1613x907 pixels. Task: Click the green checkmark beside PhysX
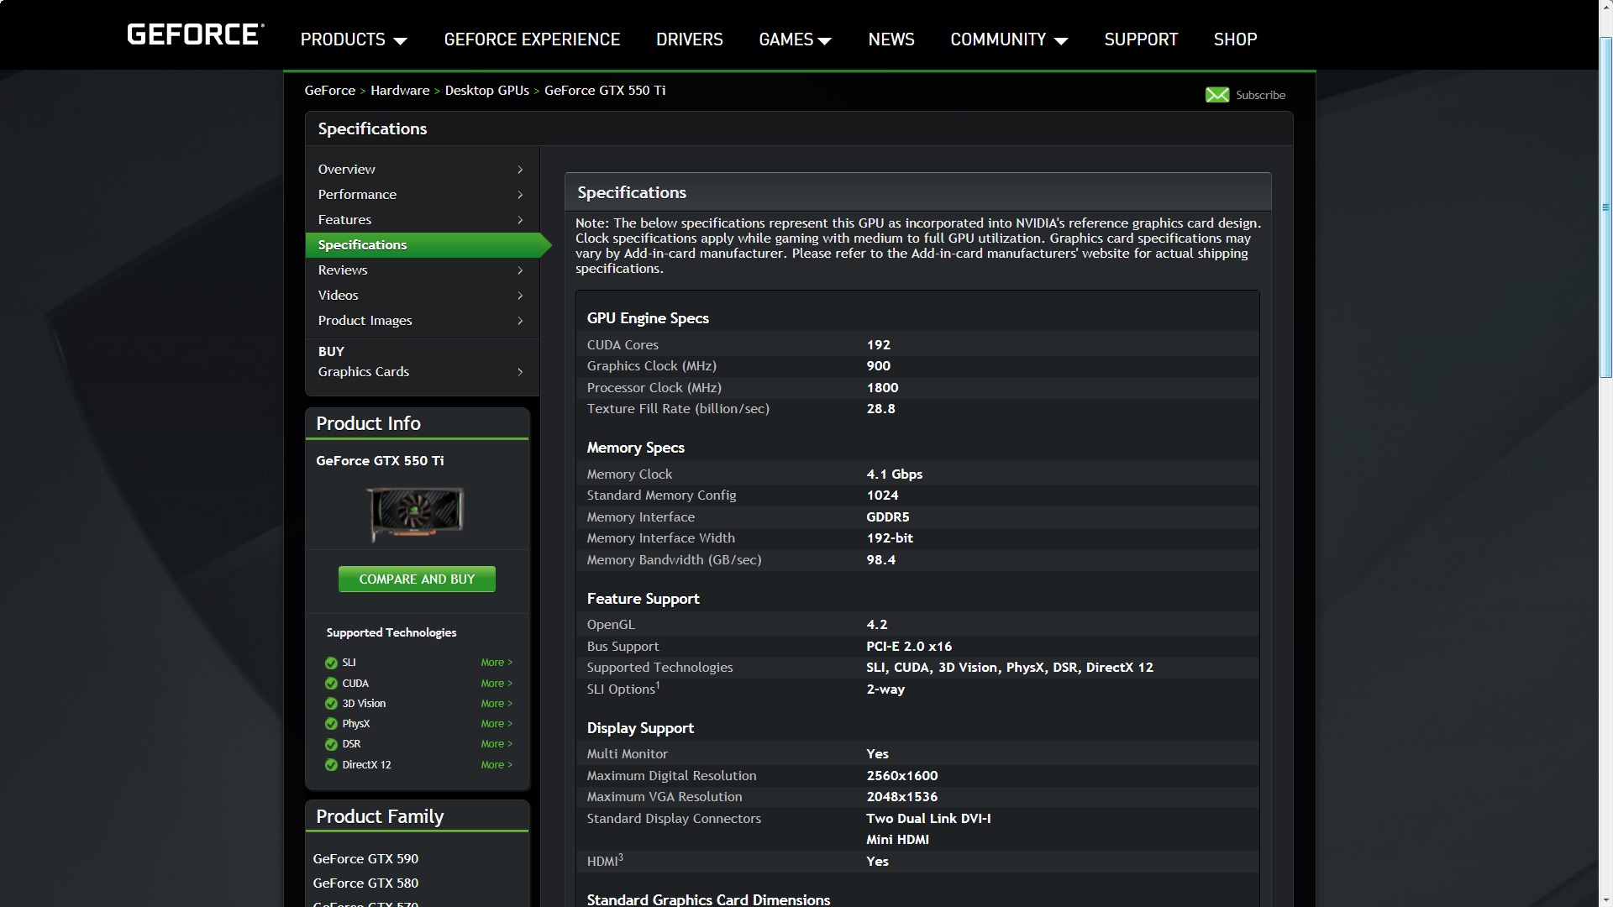click(331, 724)
